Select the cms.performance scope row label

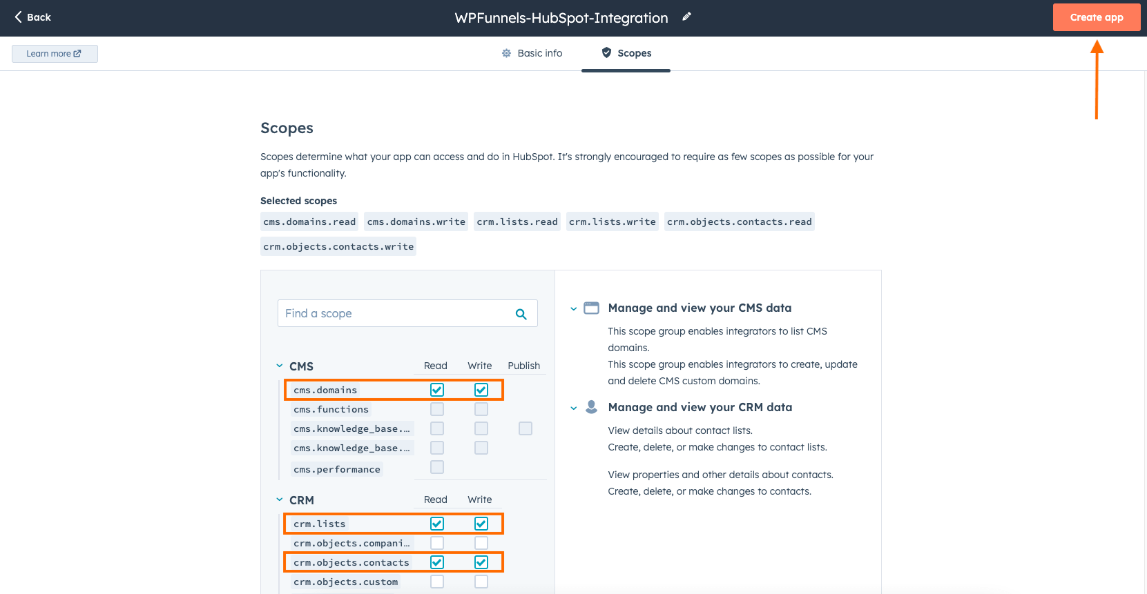tap(337, 469)
